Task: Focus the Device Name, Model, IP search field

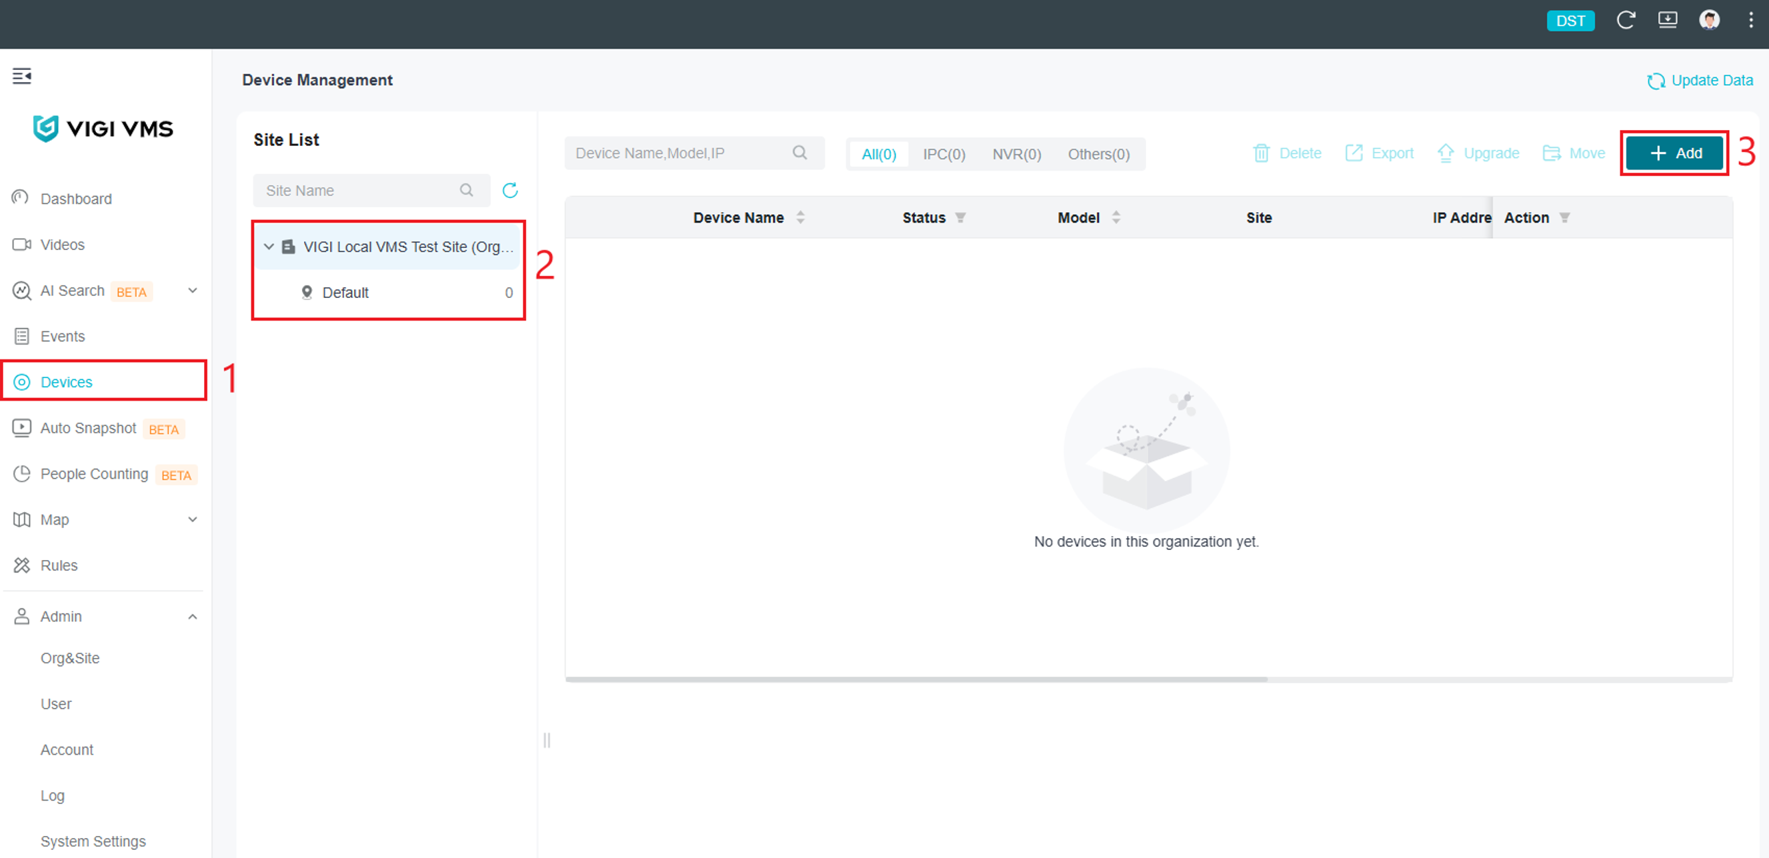Action: tap(694, 153)
